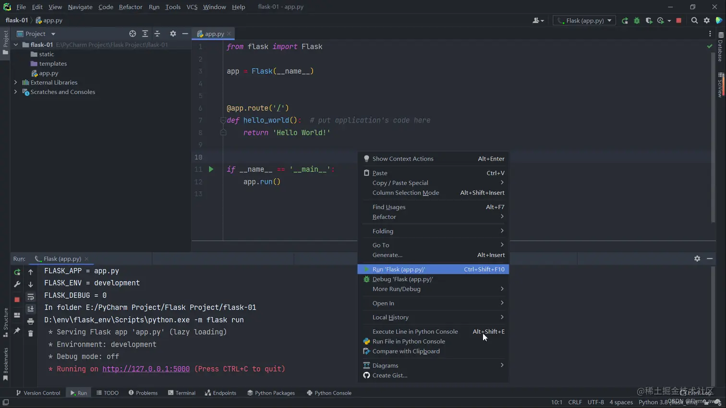Expand External Libraries node
Image resolution: width=726 pixels, height=408 pixels.
(16, 82)
